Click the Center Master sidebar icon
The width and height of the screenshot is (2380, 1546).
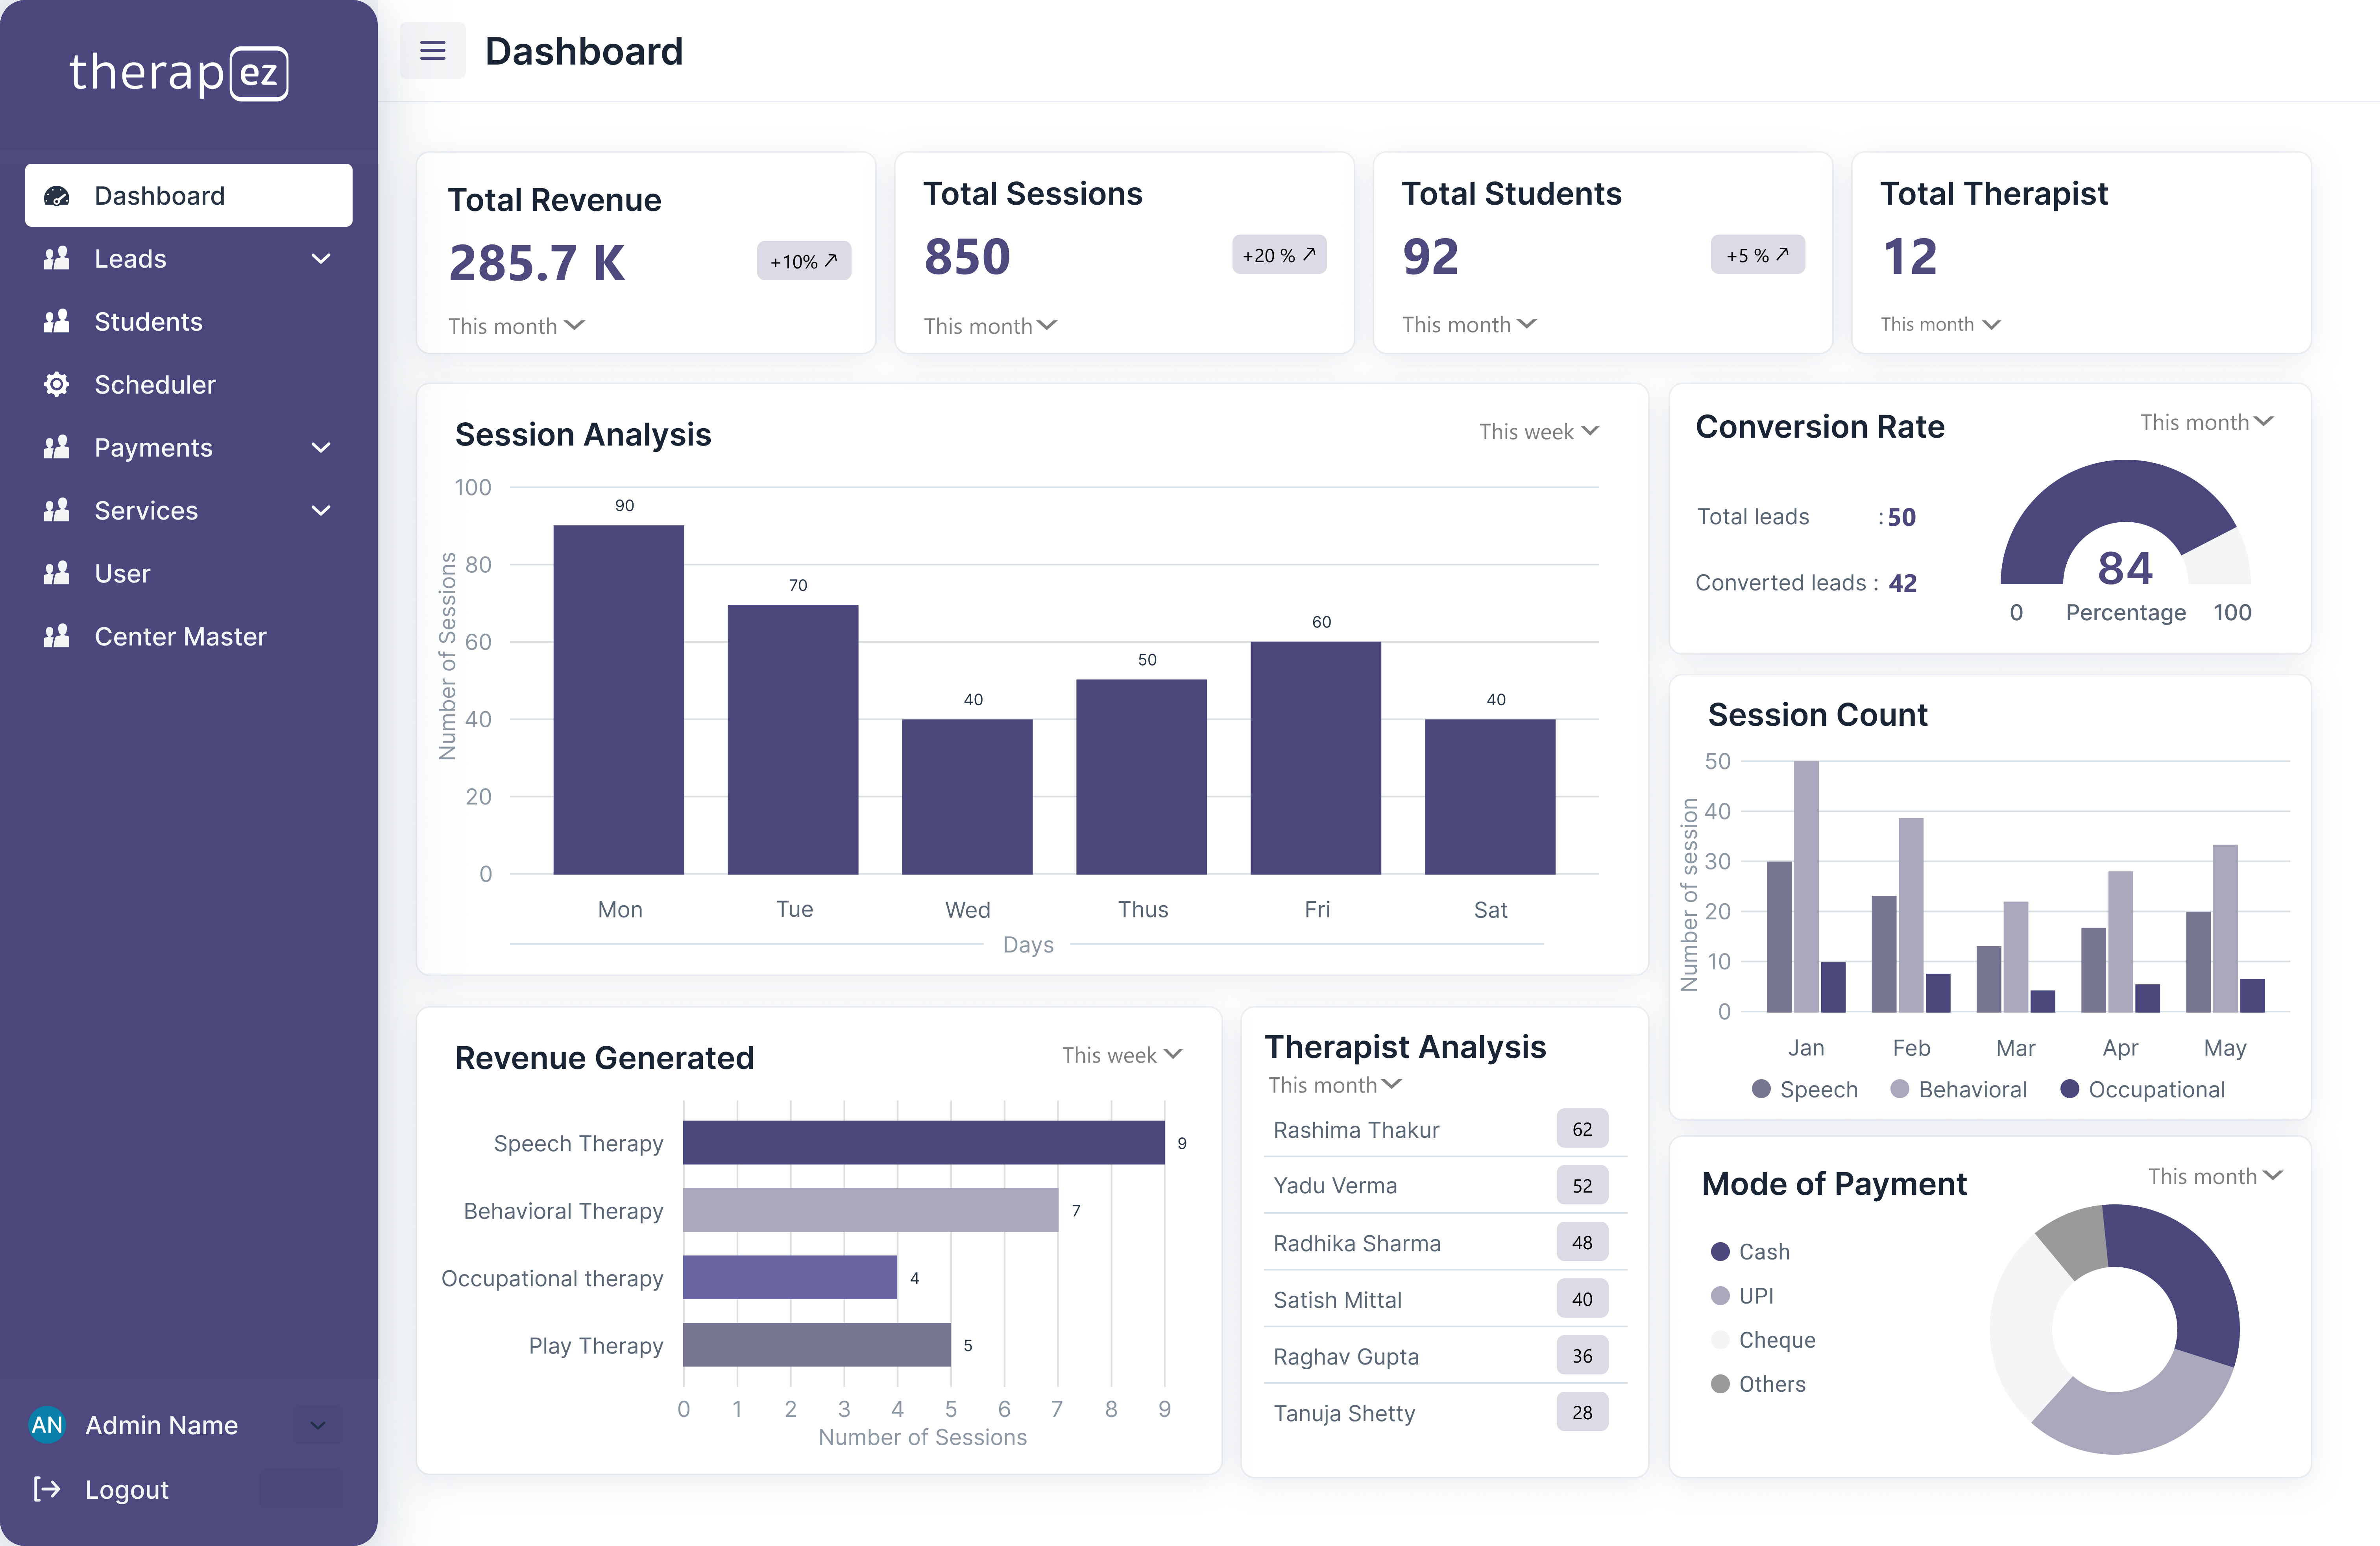tap(57, 636)
